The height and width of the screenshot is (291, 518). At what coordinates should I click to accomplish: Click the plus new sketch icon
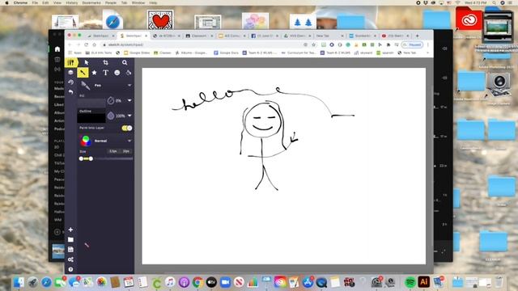point(70,230)
